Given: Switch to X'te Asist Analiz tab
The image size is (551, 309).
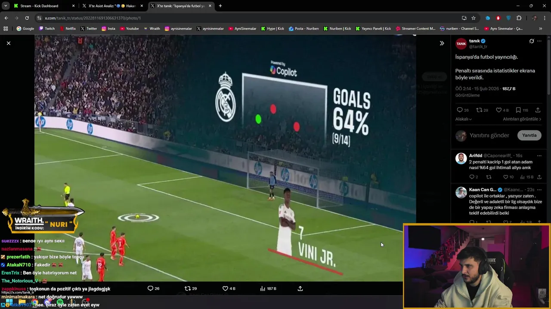Looking at the screenshot, I should pos(112,6).
